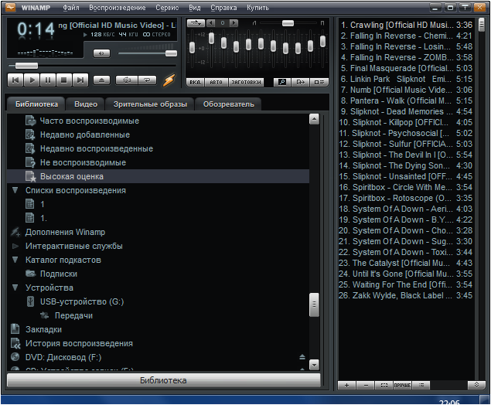The height and width of the screenshot is (405, 491).
Task: Click library tree scroll down arrow
Action: tap(314, 365)
